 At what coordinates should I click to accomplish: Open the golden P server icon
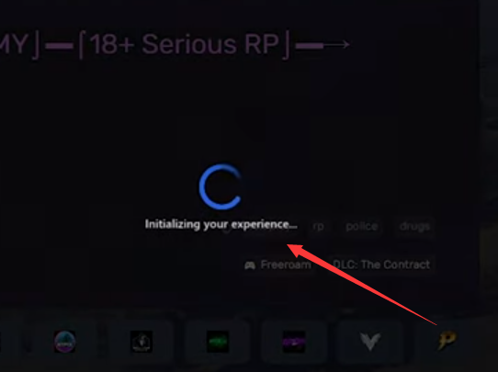click(x=447, y=341)
